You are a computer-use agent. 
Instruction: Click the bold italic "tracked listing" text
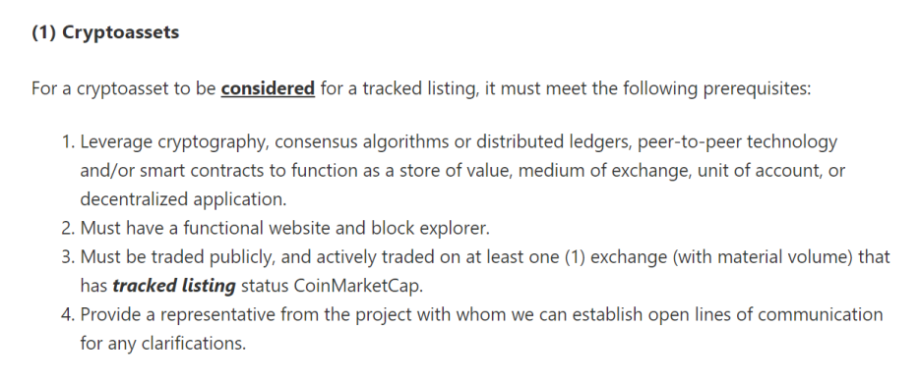coord(174,286)
